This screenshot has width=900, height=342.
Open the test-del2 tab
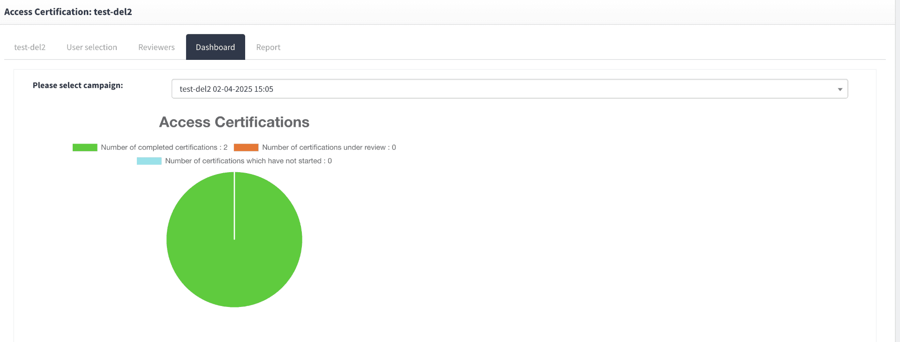tap(30, 47)
